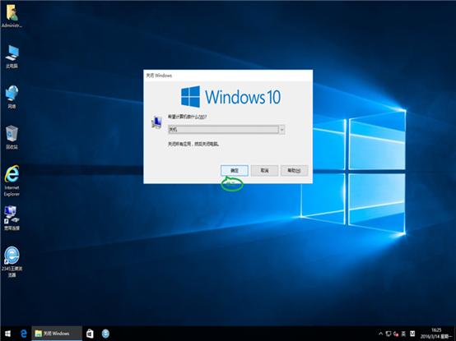Click the Show desktop strip at taskbar end

click(x=455, y=334)
